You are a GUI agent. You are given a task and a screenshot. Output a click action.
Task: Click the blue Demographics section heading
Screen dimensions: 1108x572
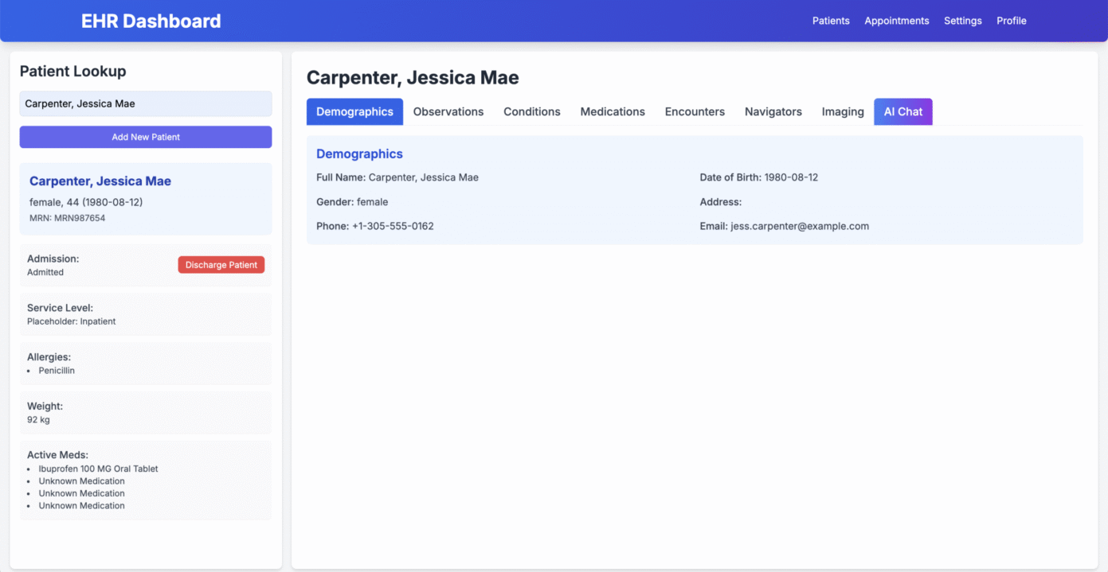pos(359,154)
